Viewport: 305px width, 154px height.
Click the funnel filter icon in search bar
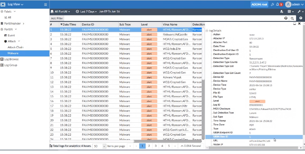click(x=286, y=18)
